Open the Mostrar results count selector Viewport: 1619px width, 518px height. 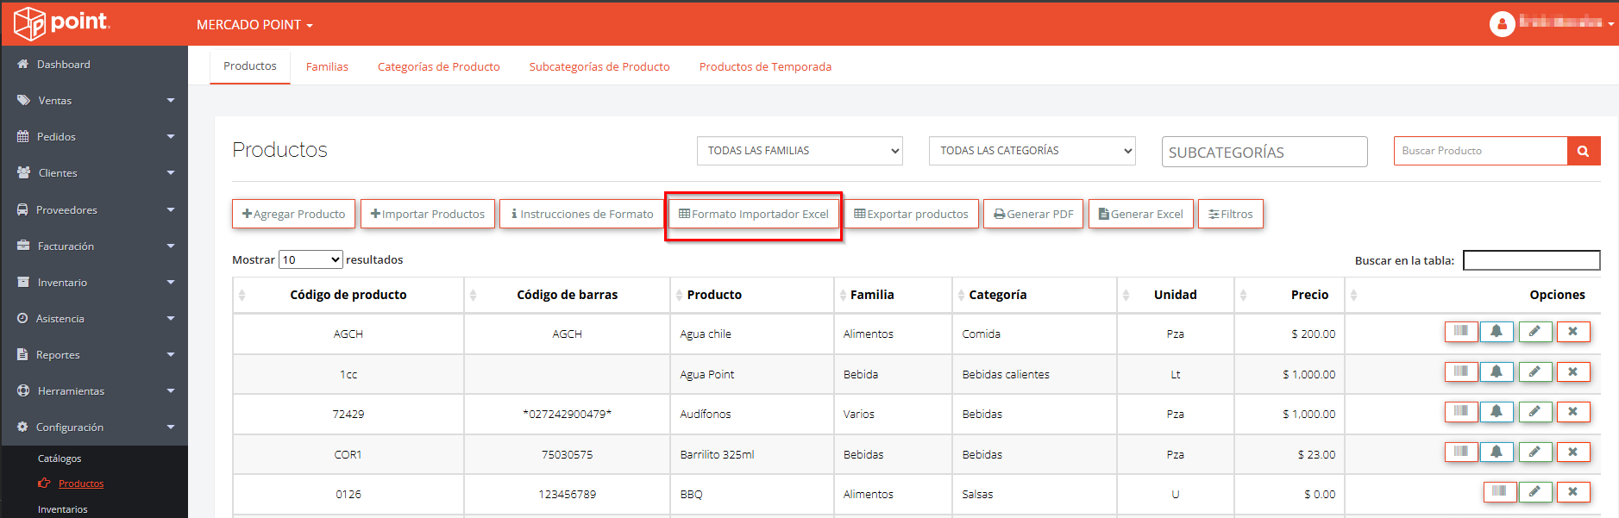(311, 259)
